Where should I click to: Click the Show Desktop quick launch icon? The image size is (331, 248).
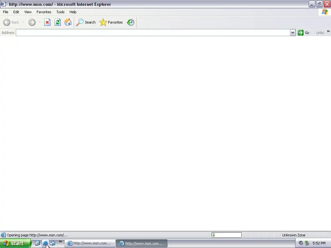point(37,243)
